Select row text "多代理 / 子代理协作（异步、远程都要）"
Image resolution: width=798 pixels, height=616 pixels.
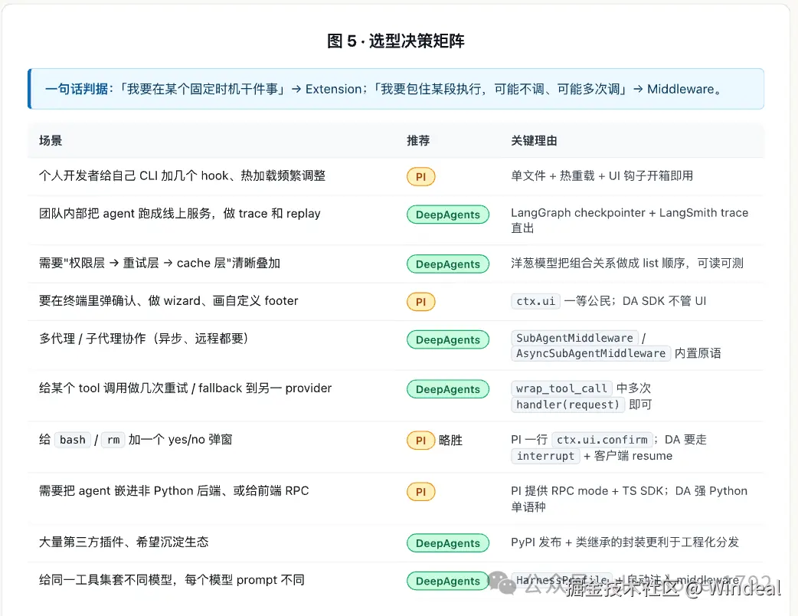click(143, 338)
